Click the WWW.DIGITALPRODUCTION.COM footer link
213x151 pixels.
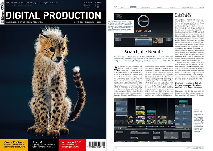195,148
